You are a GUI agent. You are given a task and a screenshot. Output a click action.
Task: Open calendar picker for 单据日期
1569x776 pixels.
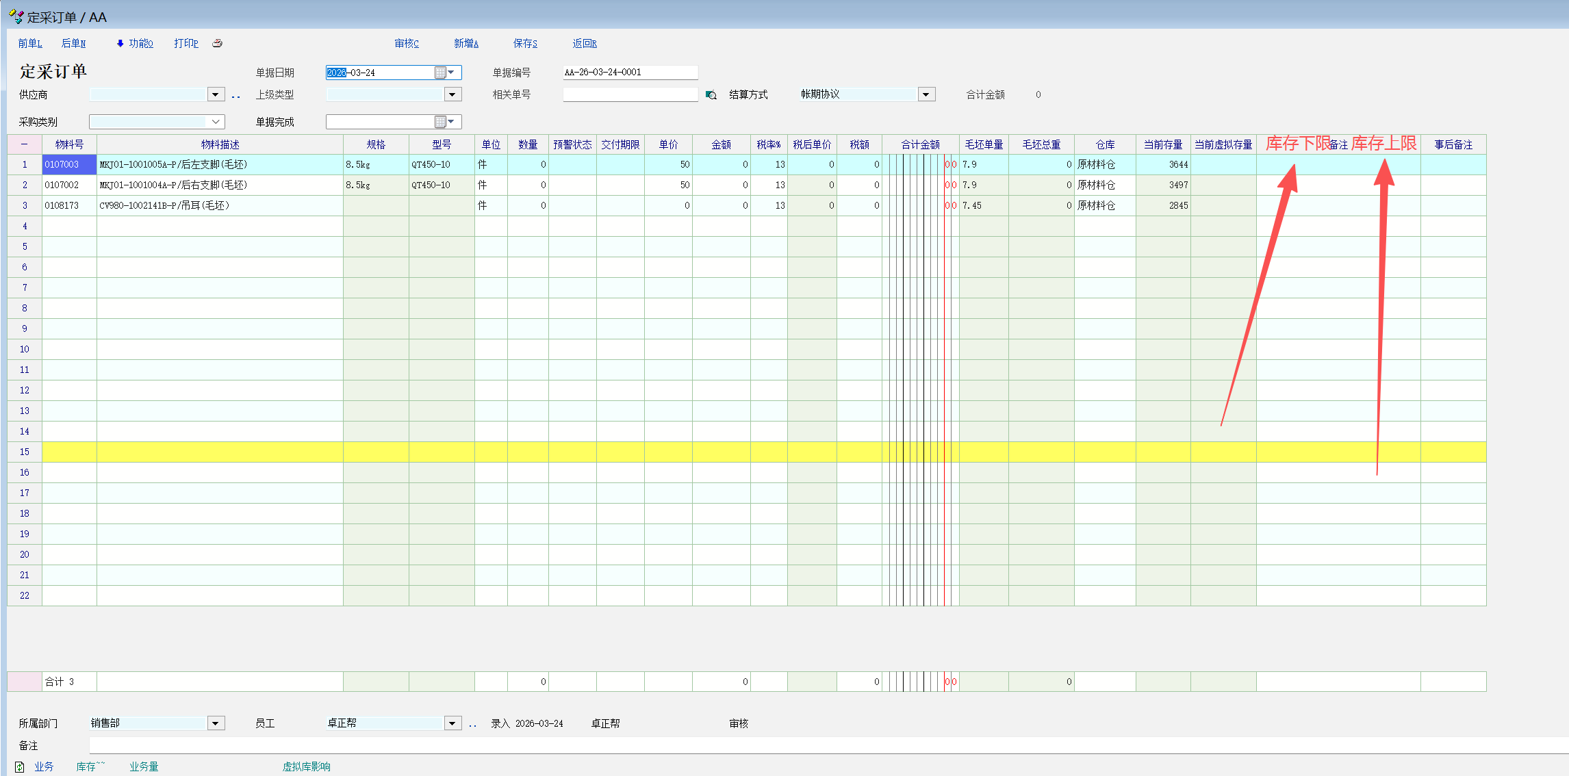tap(440, 73)
